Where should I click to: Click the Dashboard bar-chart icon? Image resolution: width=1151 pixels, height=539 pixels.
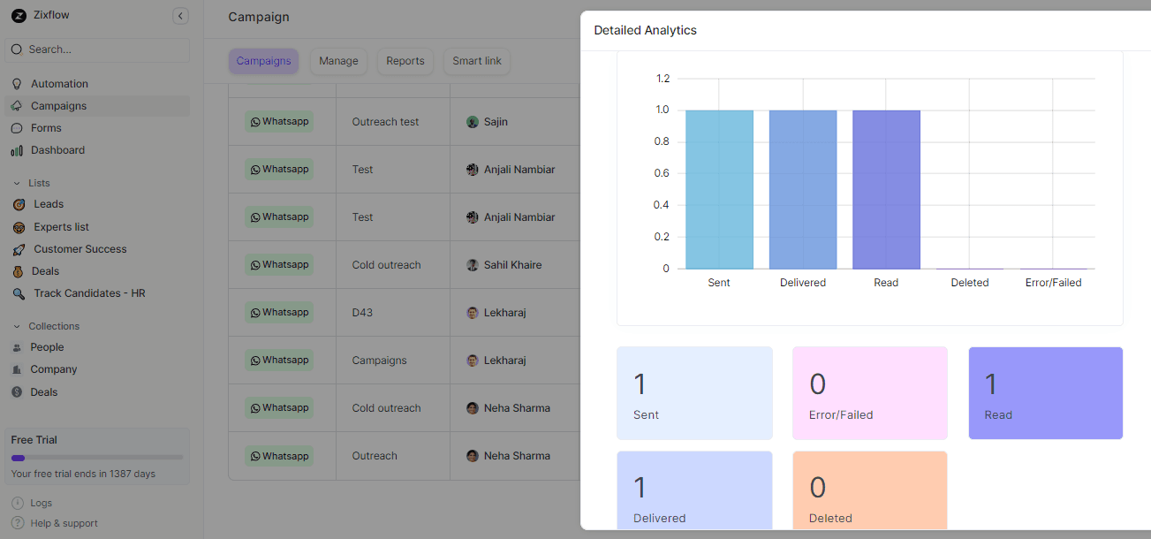click(18, 149)
